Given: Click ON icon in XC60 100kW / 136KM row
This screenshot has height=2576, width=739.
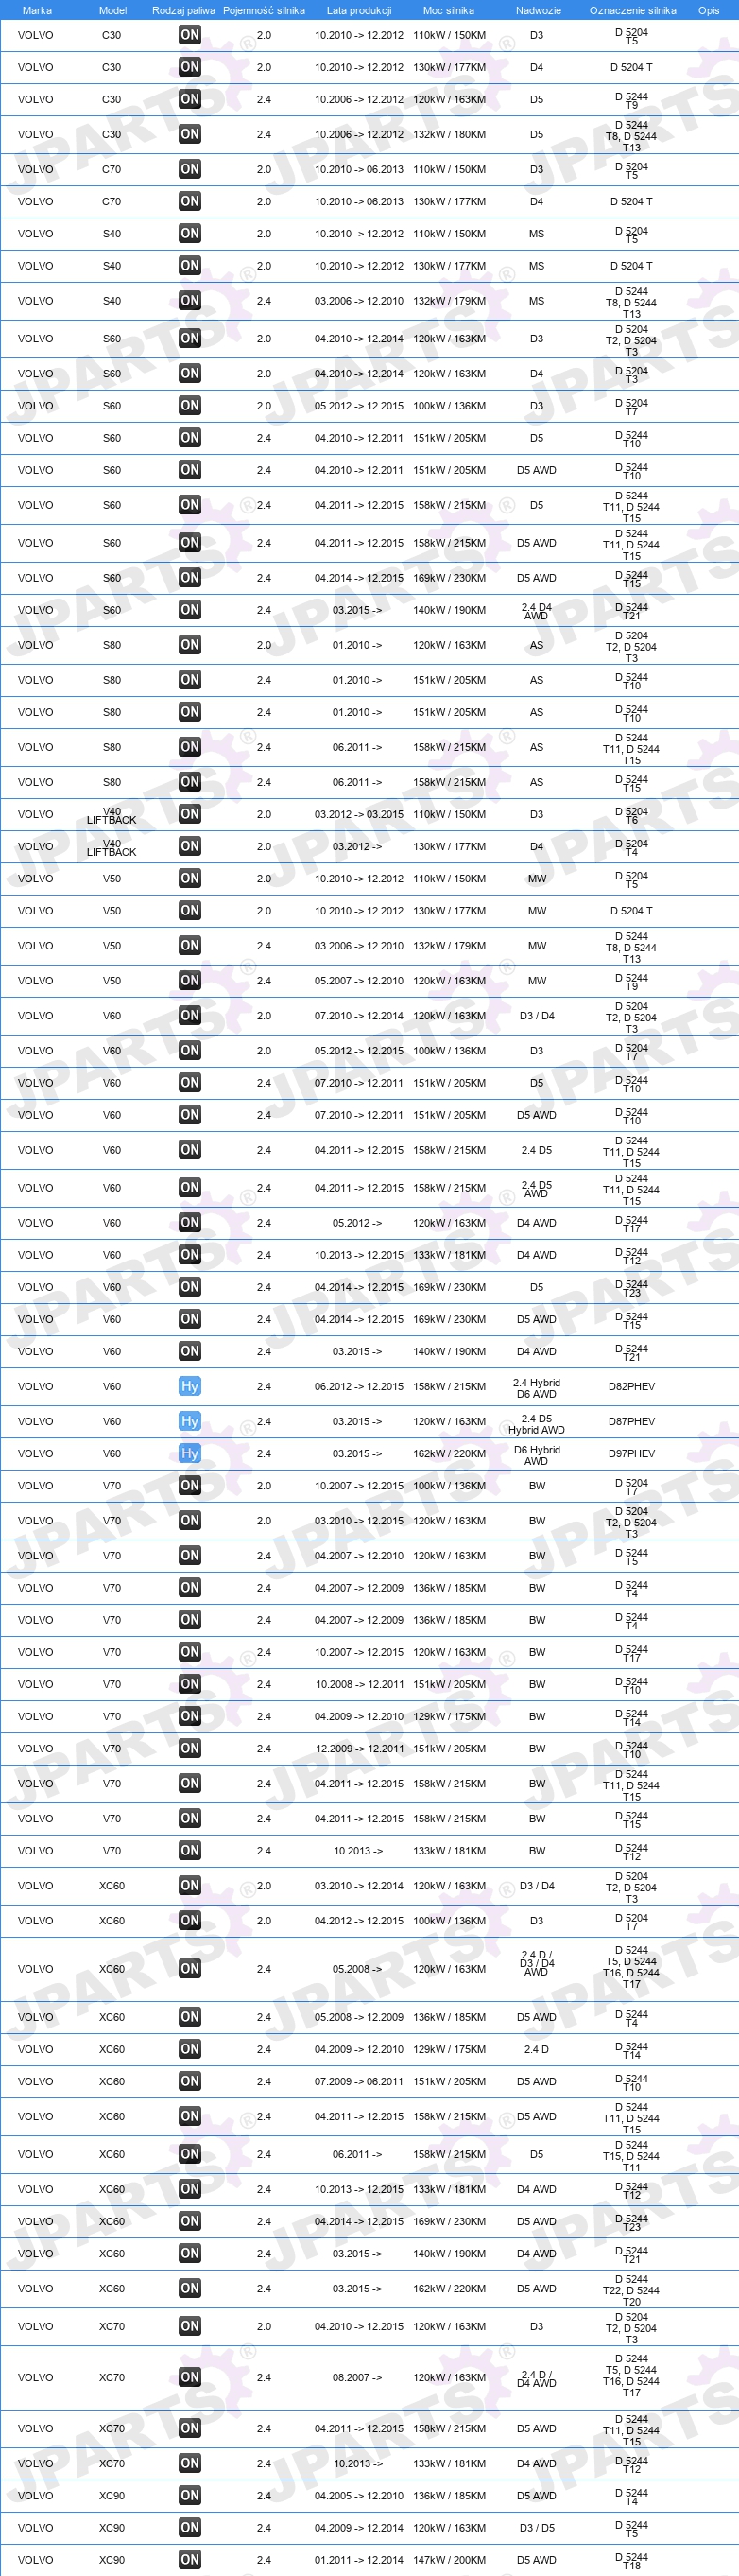Looking at the screenshot, I should (190, 1920).
